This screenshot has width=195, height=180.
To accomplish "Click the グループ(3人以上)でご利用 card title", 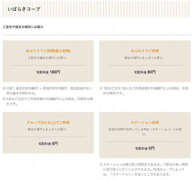I will 48,123.
